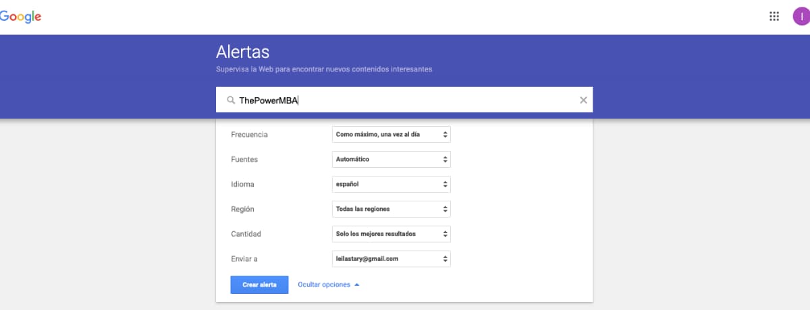This screenshot has height=310, width=810.
Task: Open the account profile avatar
Action: 801,17
